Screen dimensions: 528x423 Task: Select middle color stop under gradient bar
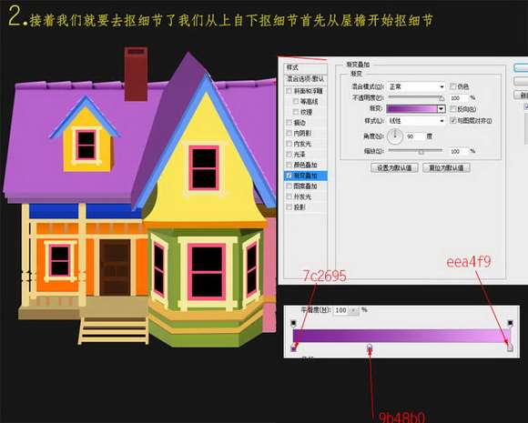370,347
